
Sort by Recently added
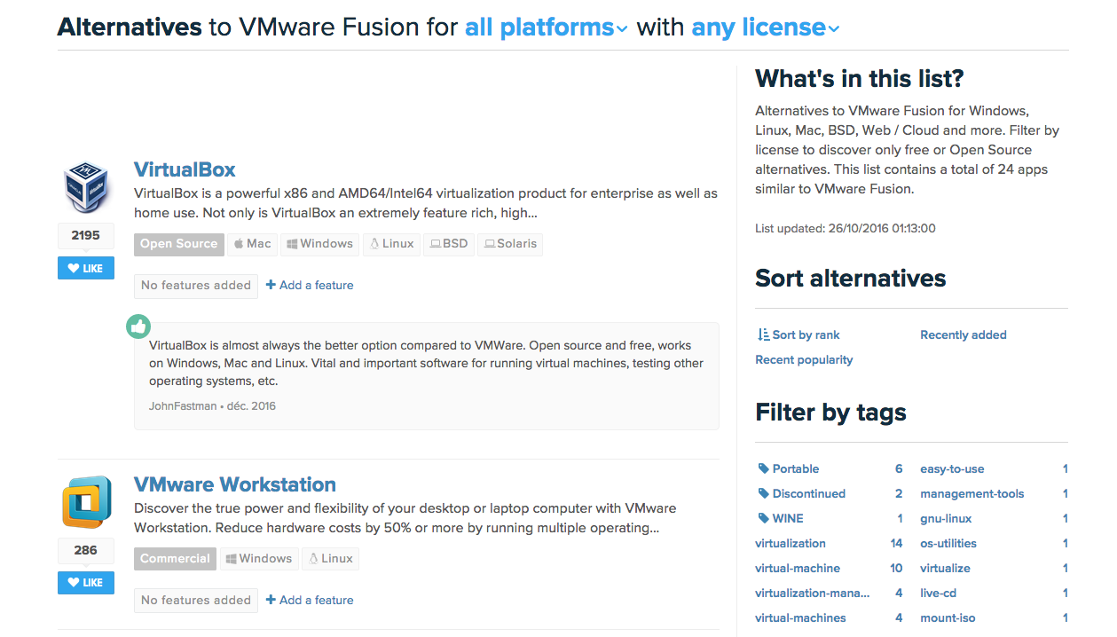[x=963, y=334]
